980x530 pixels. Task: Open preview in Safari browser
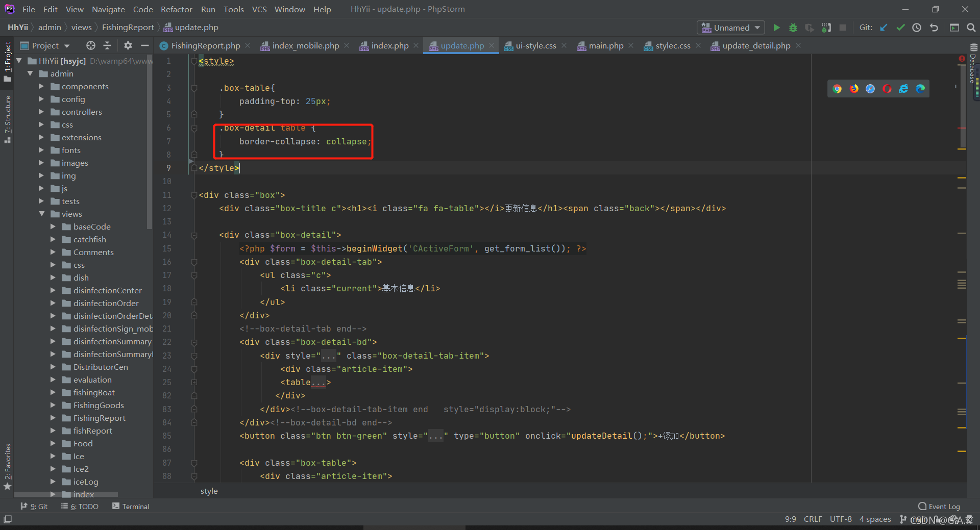click(870, 89)
